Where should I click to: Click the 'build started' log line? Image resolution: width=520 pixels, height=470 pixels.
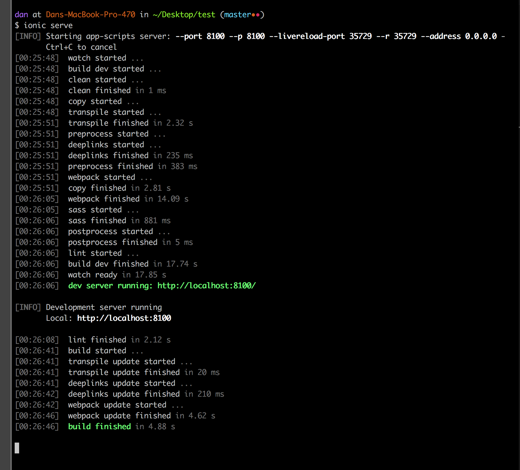pyautogui.click(x=105, y=351)
